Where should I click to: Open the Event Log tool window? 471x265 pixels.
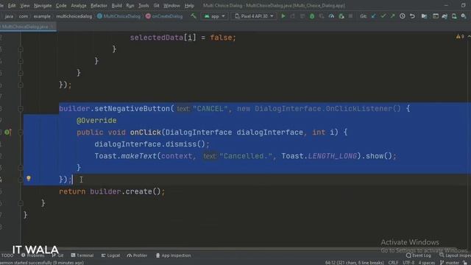[419, 255]
